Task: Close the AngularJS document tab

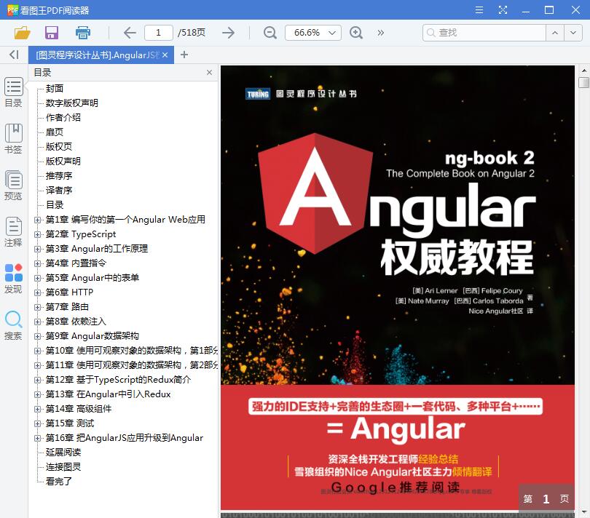Action: pyautogui.click(x=165, y=55)
